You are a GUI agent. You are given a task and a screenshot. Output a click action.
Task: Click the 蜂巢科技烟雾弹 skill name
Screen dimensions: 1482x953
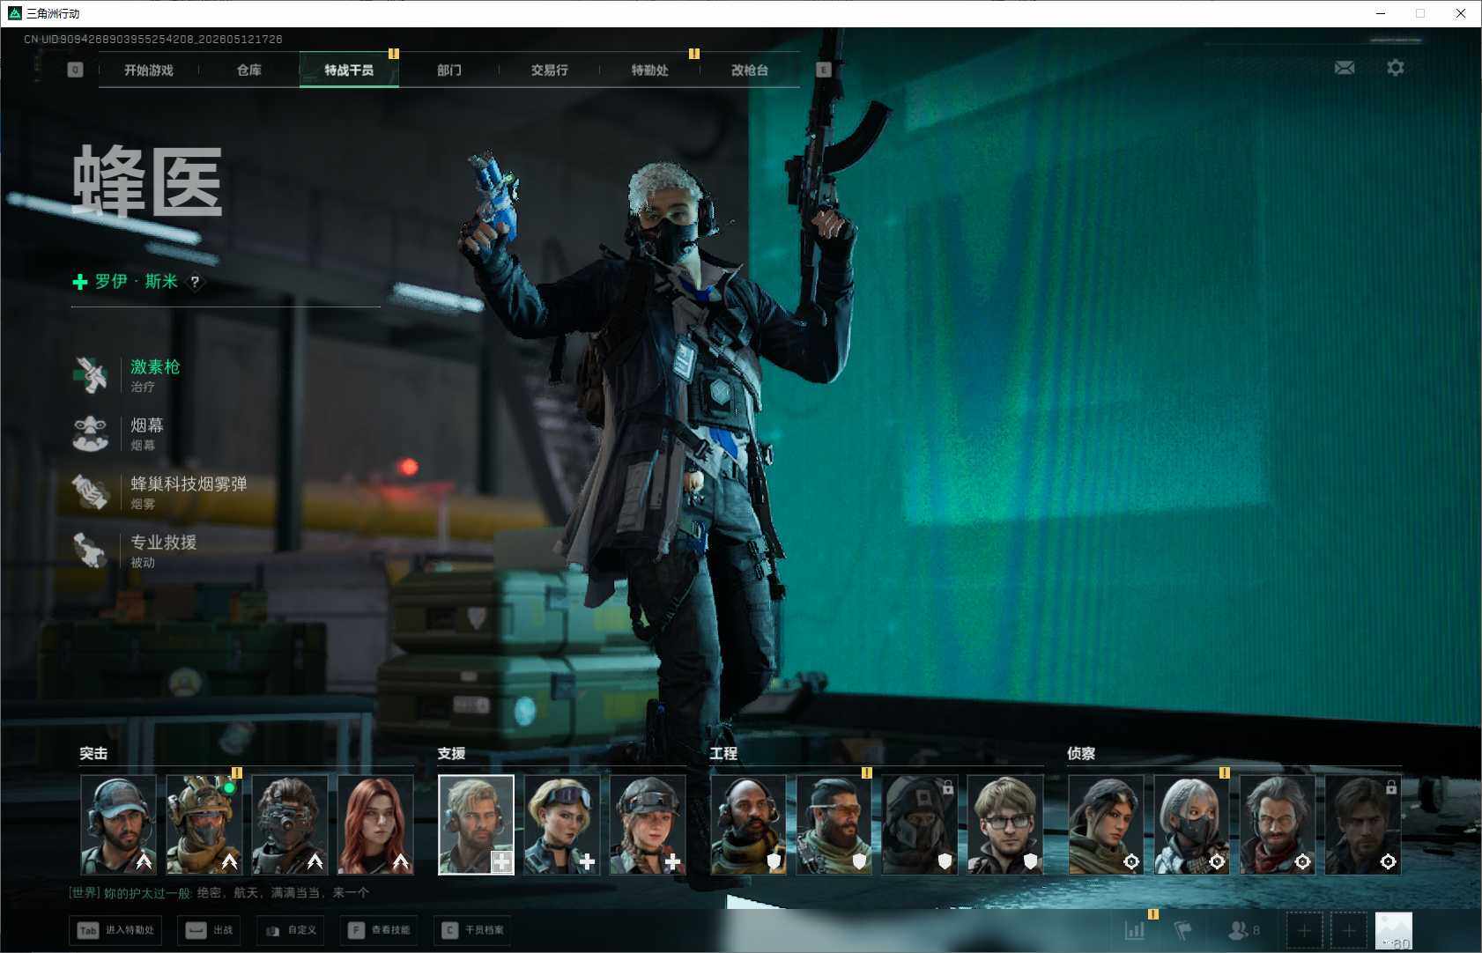coord(189,484)
